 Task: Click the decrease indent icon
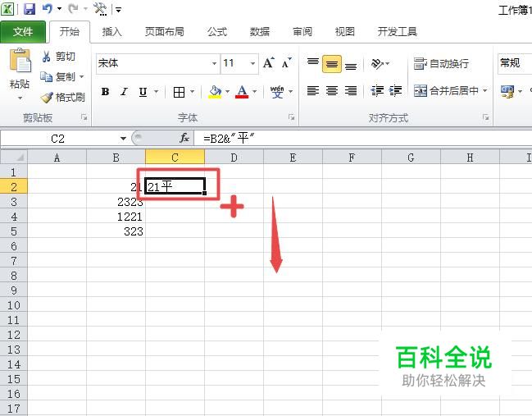pos(377,91)
